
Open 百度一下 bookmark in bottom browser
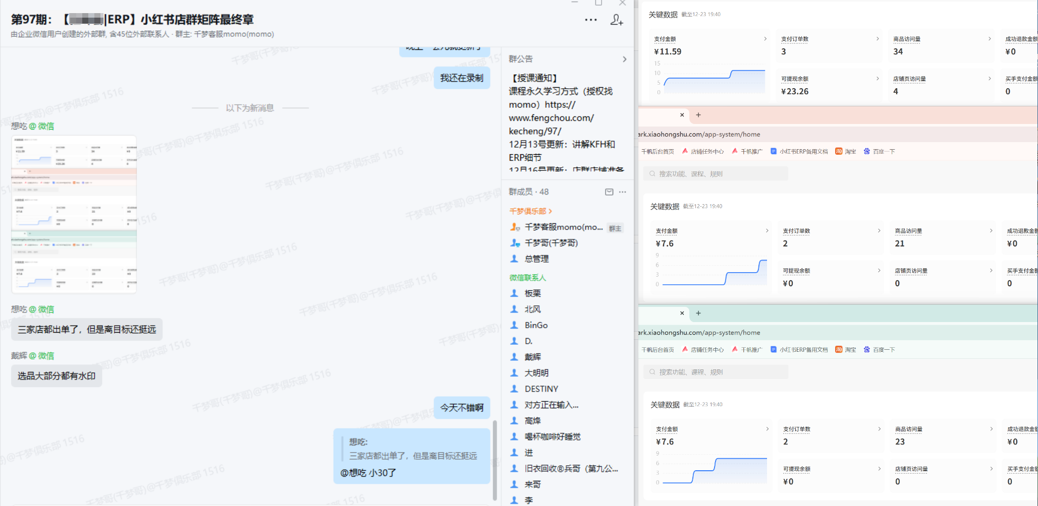point(880,350)
